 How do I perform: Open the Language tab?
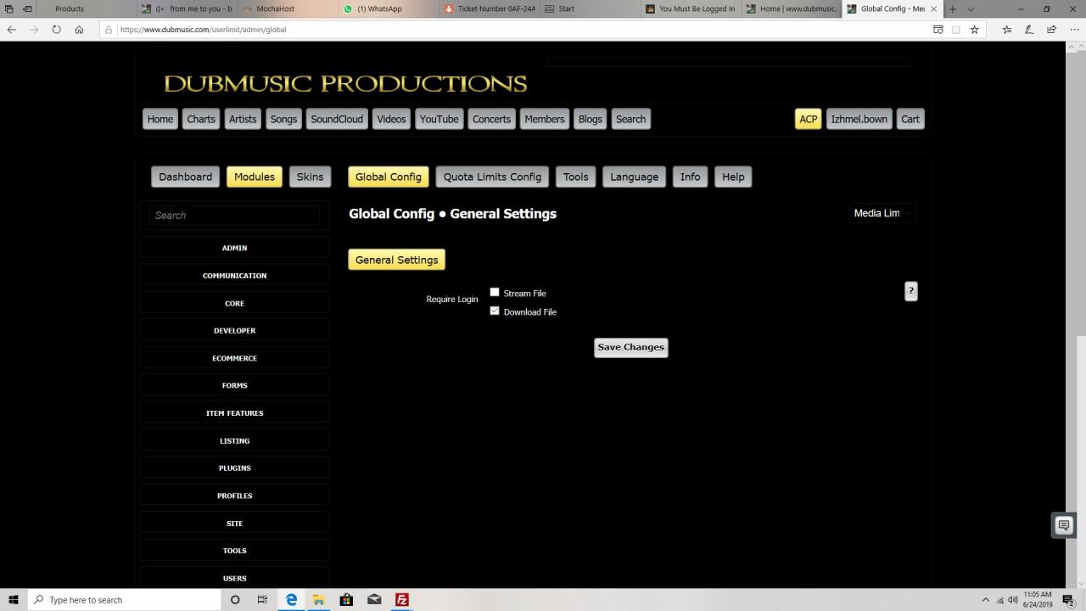634,177
